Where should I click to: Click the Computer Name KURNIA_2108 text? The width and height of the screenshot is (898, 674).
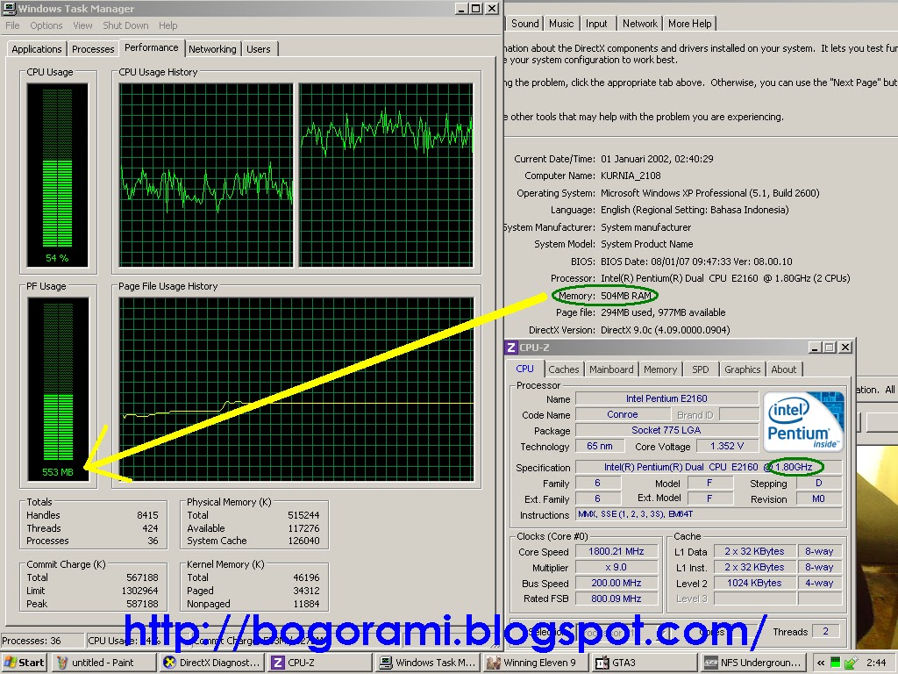click(x=631, y=176)
